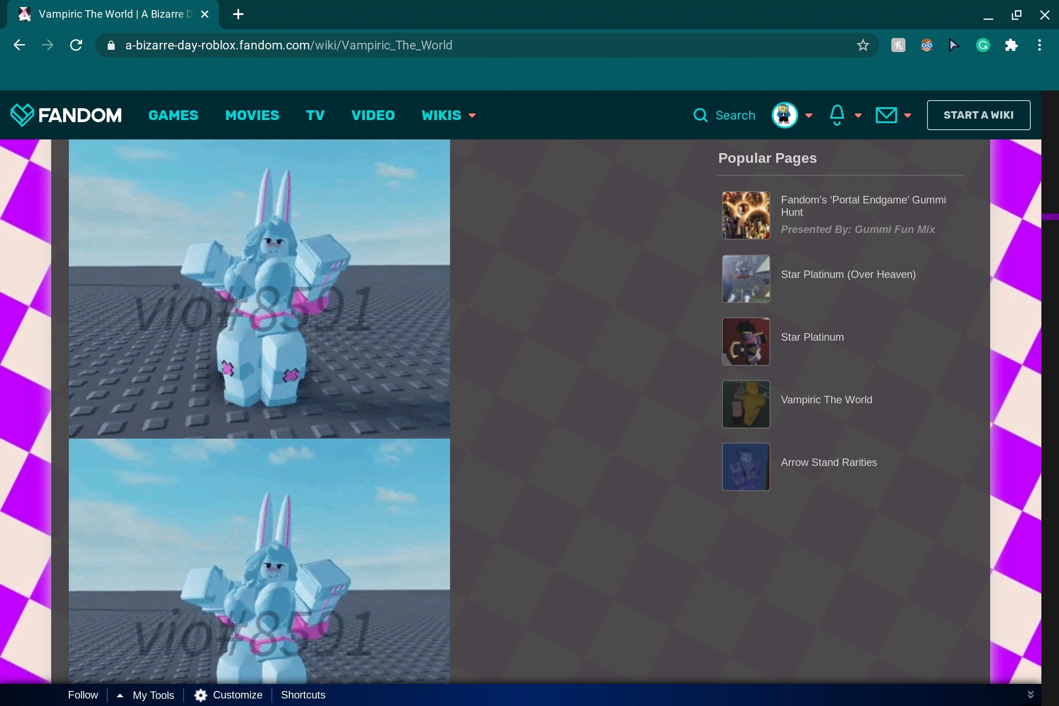Image resolution: width=1059 pixels, height=706 pixels.
Task: Restore down the browser window
Action: click(x=1017, y=15)
